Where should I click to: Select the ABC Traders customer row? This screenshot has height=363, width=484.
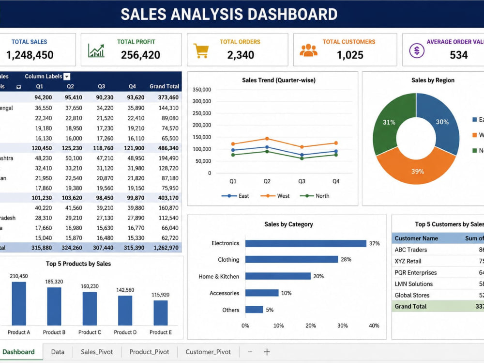[x=438, y=250]
